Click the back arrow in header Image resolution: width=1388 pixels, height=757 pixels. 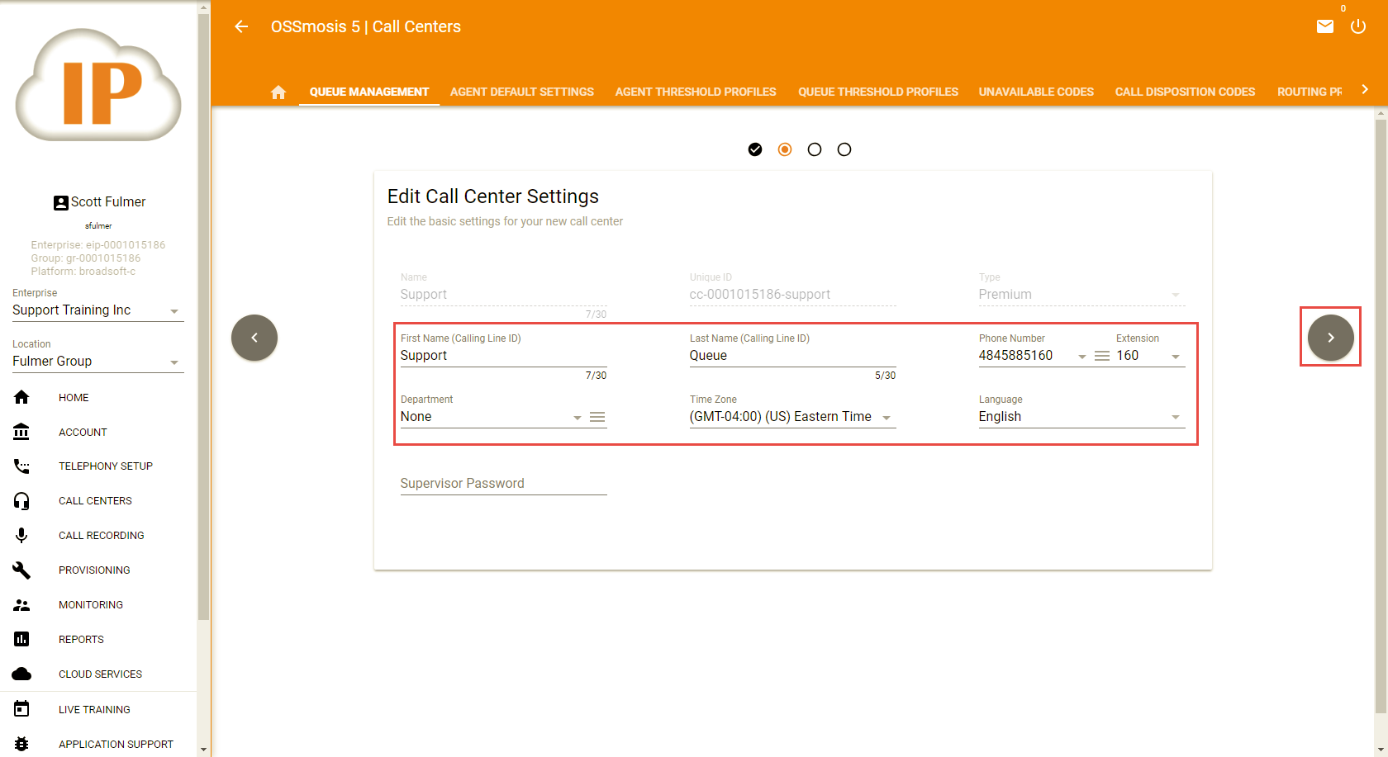(241, 26)
